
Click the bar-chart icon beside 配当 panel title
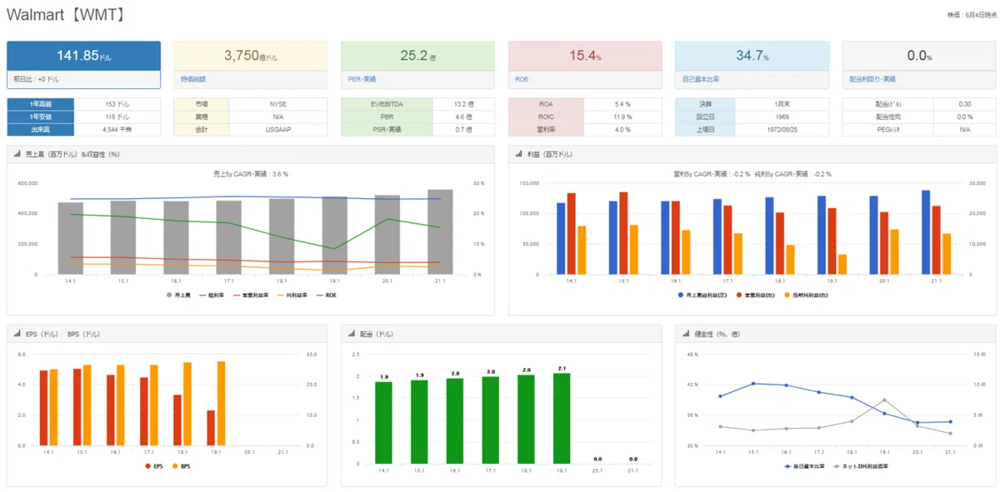[x=352, y=333]
